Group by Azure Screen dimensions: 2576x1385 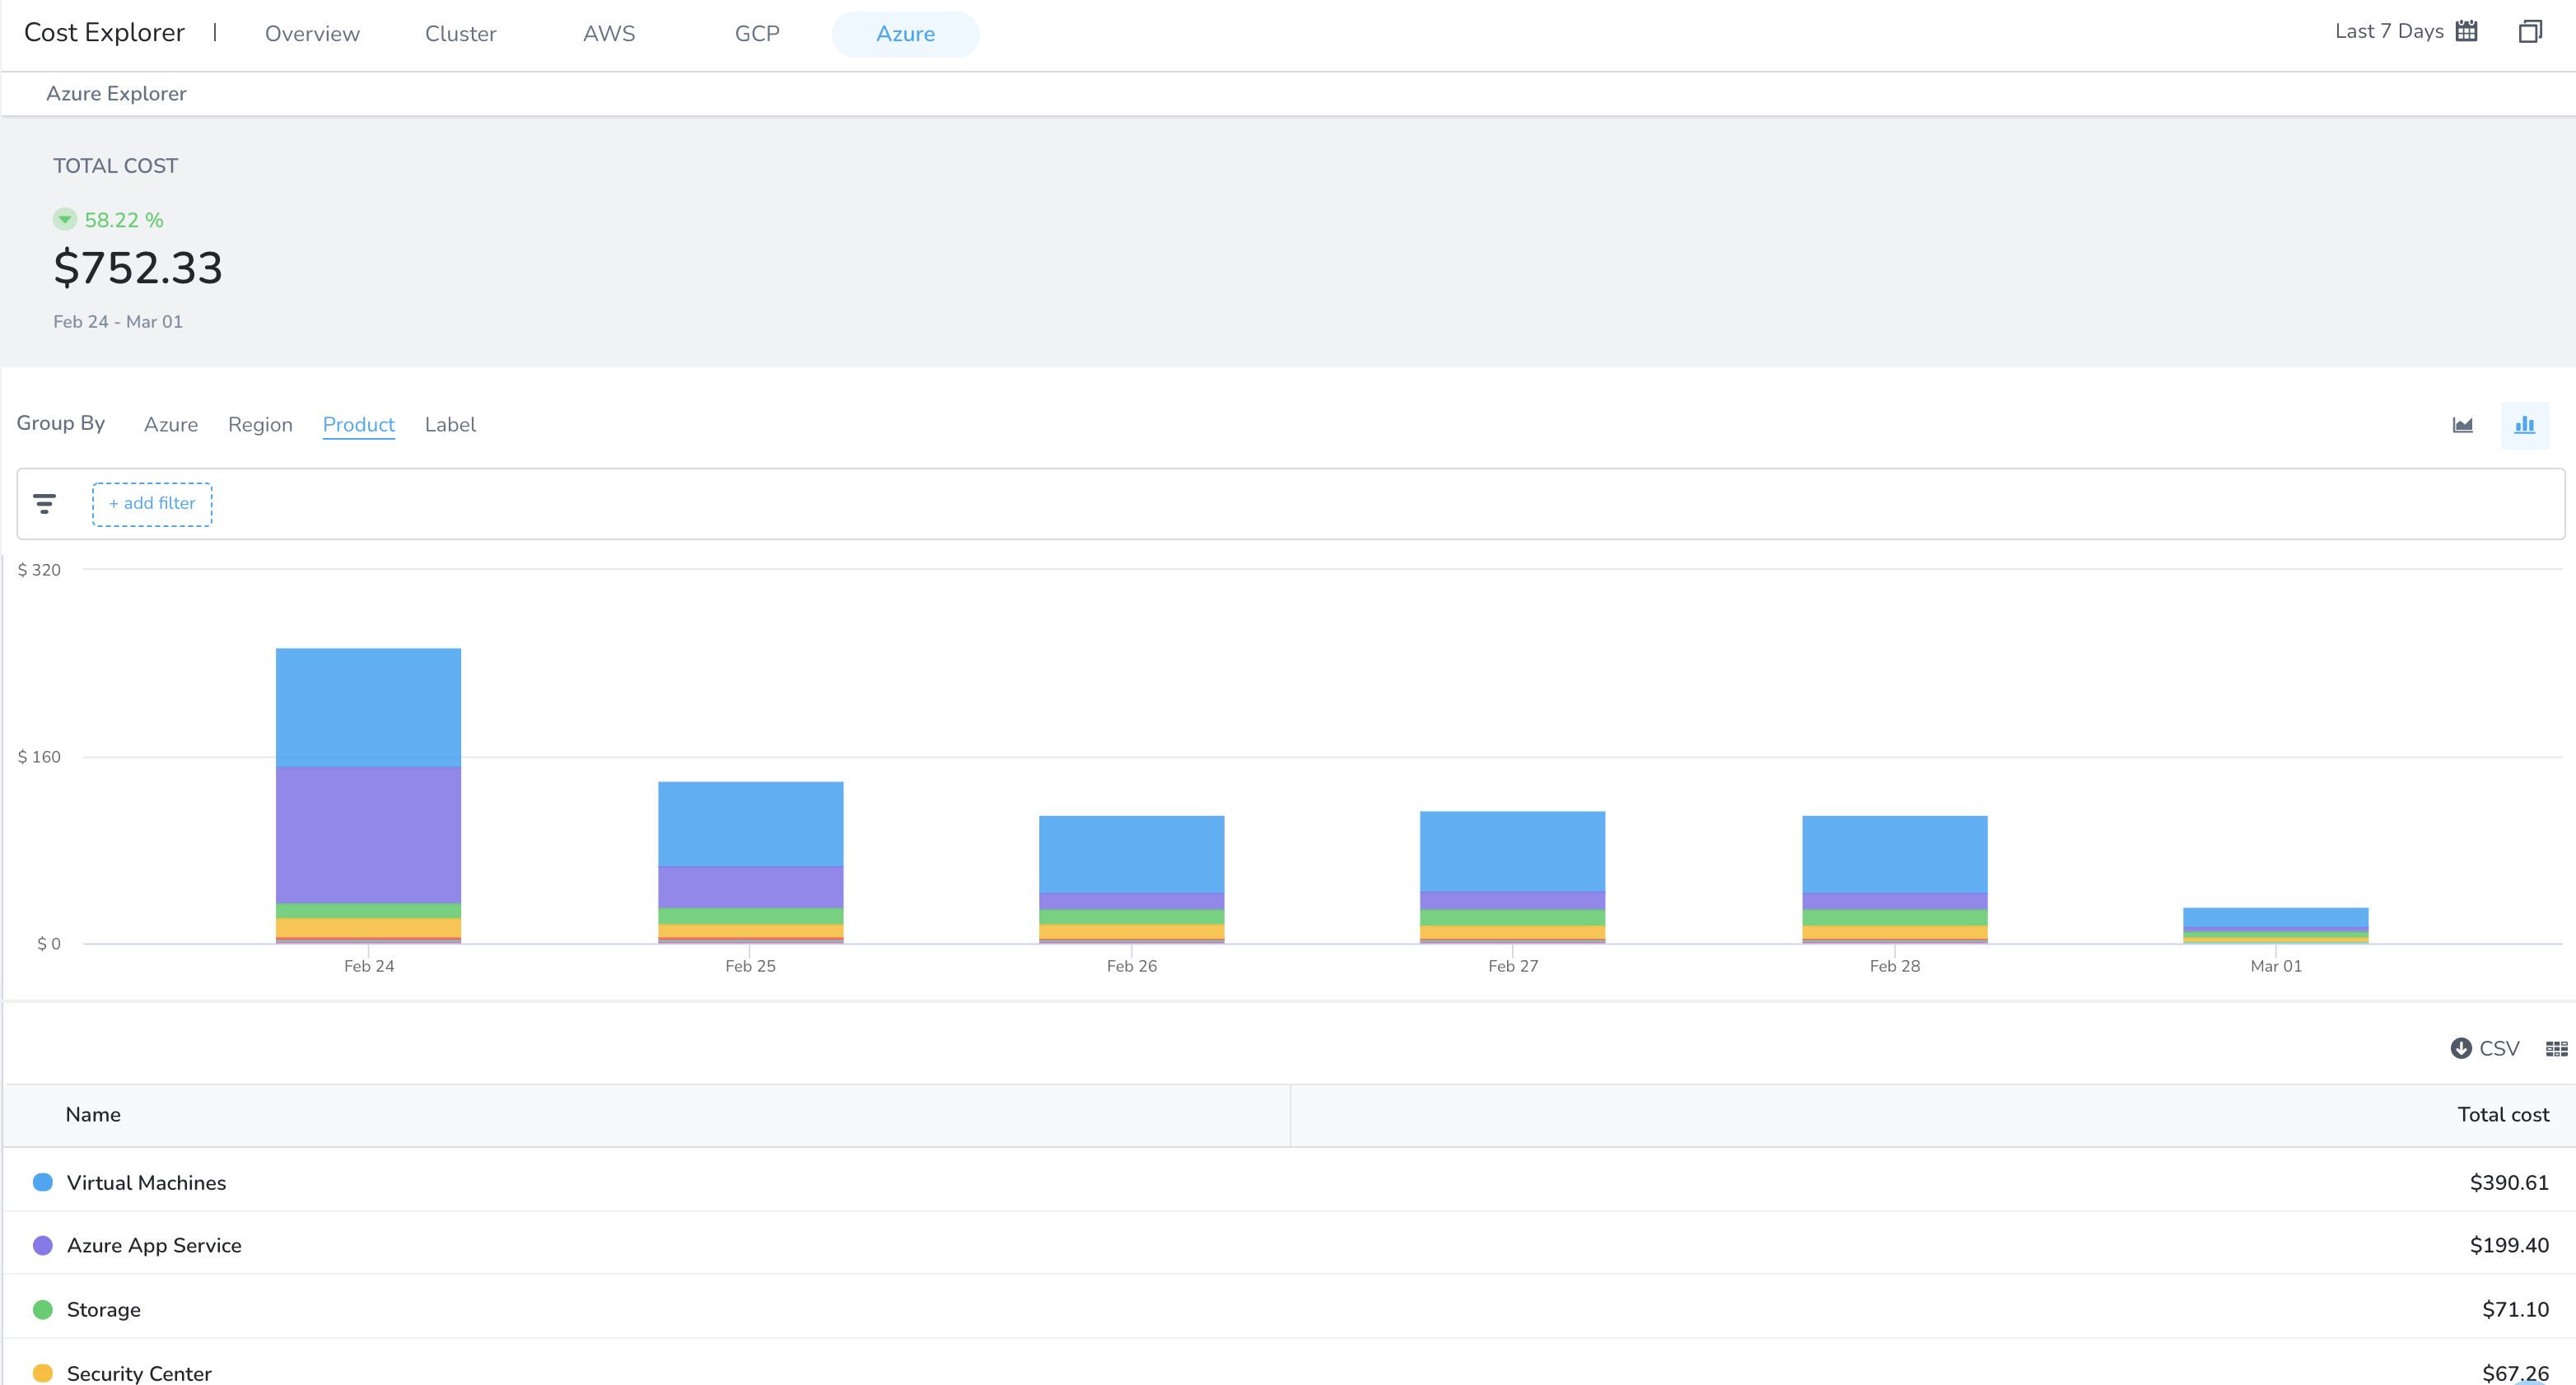[171, 425]
